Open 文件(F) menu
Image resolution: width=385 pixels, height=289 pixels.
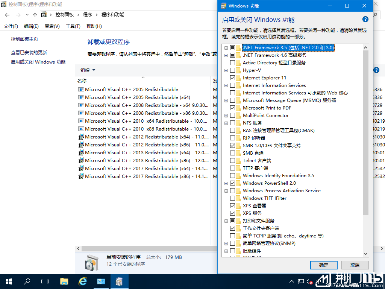[11, 26]
